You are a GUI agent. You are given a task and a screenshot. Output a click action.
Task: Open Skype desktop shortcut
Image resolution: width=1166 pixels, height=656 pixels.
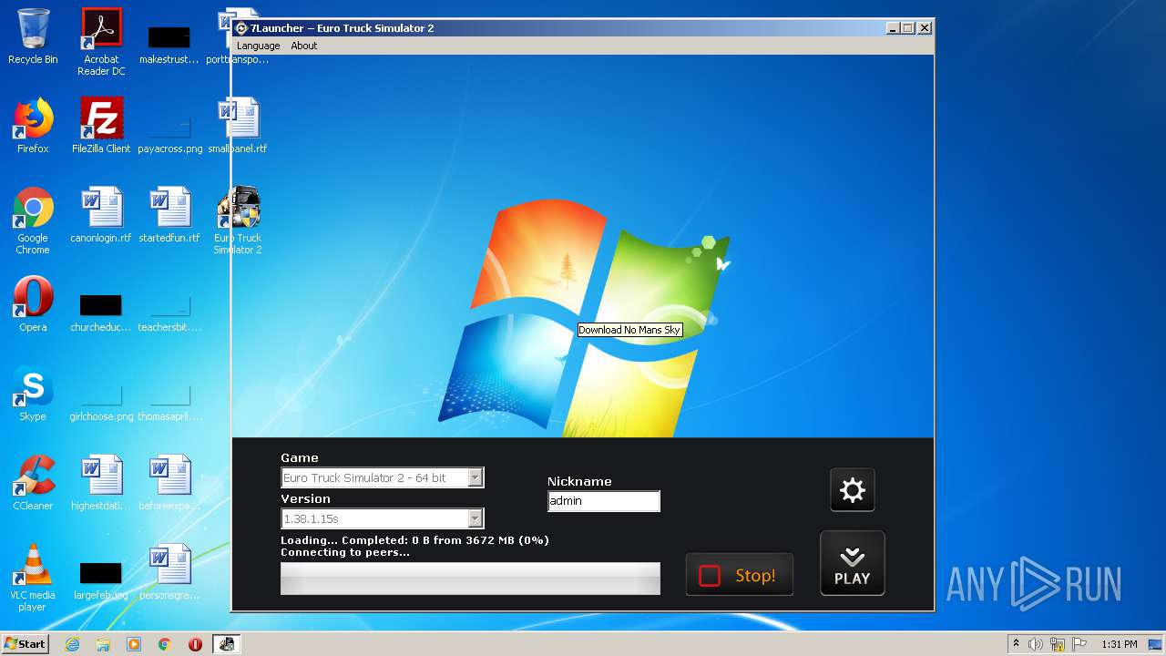tap(33, 394)
